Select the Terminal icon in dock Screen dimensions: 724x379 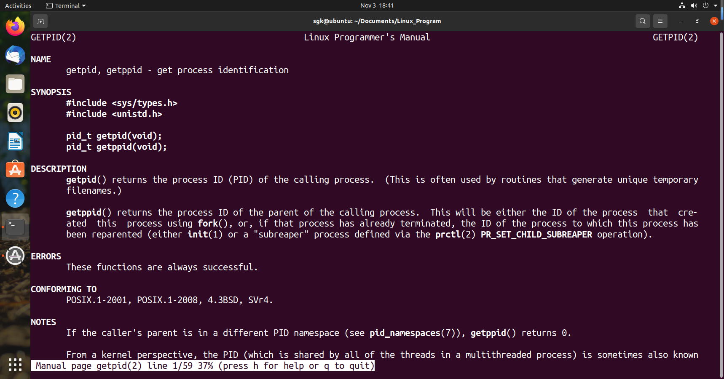tap(15, 227)
